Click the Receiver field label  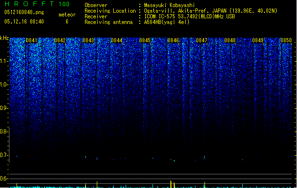[x=96, y=16]
